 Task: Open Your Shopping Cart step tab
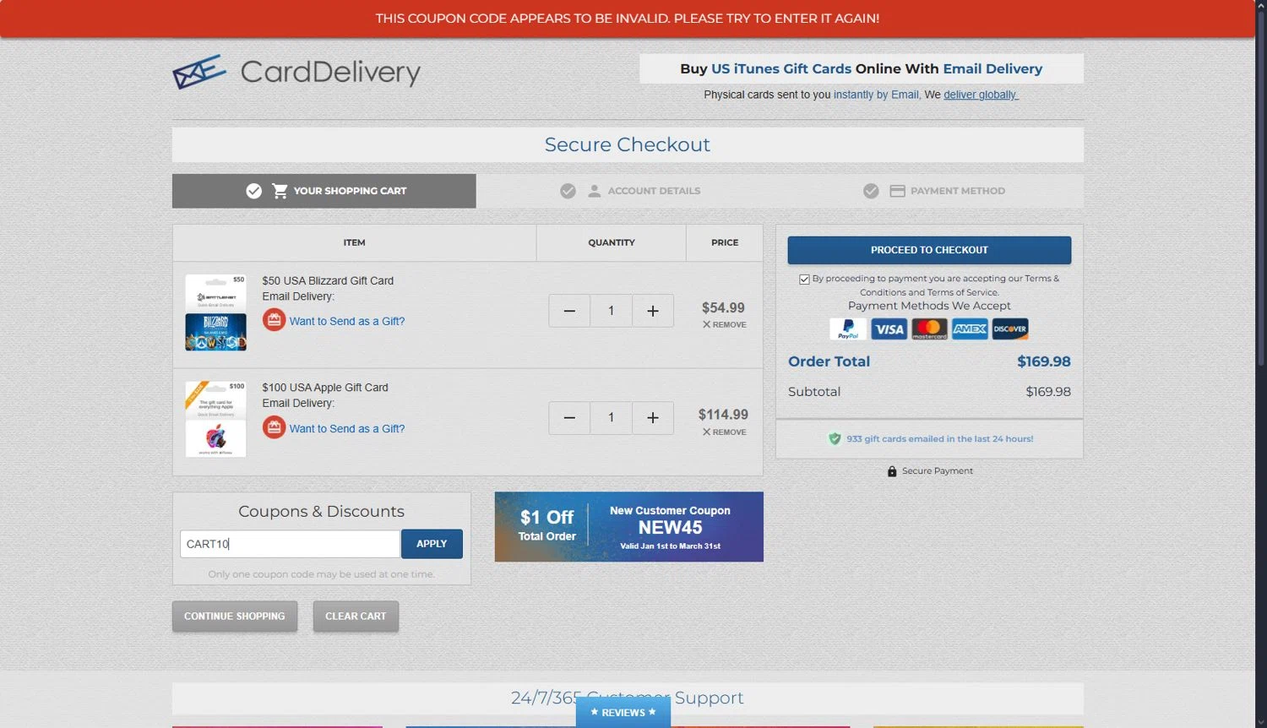(x=324, y=191)
